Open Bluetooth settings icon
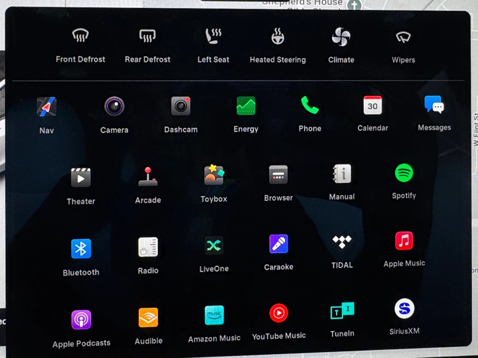This screenshot has height=358, width=478. [x=81, y=249]
